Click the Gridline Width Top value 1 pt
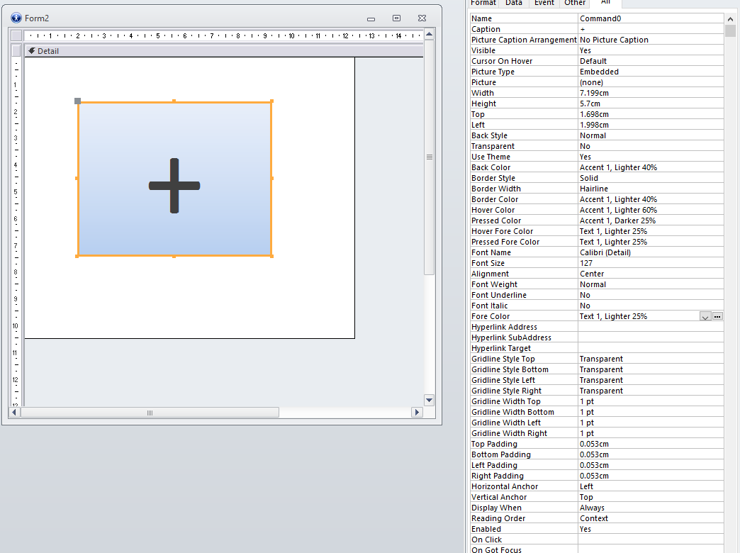The width and height of the screenshot is (740, 553). [x=651, y=401]
